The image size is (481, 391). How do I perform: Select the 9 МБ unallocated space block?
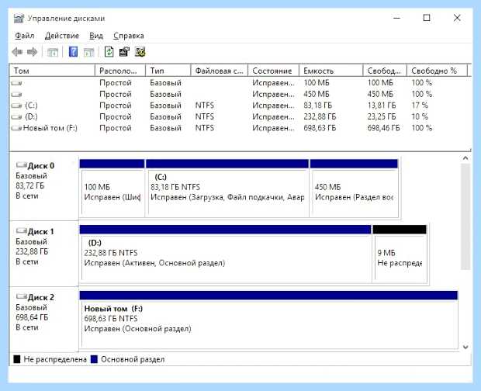(x=400, y=254)
